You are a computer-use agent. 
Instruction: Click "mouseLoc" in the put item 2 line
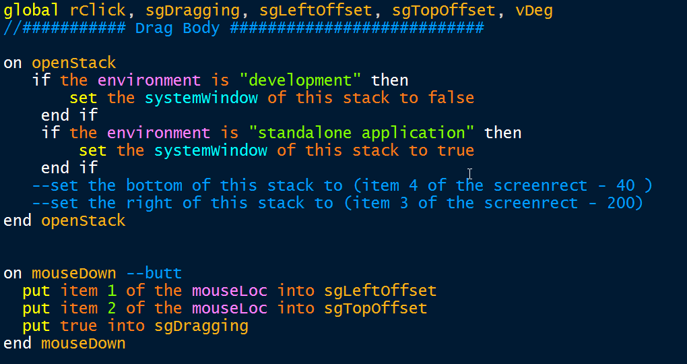coord(229,309)
